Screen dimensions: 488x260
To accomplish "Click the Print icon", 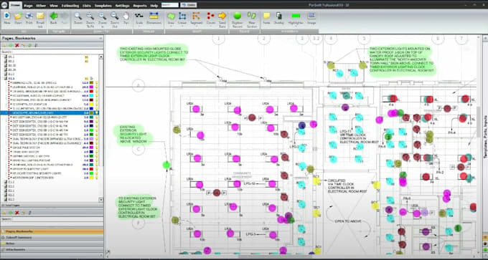I will (x=29, y=16).
